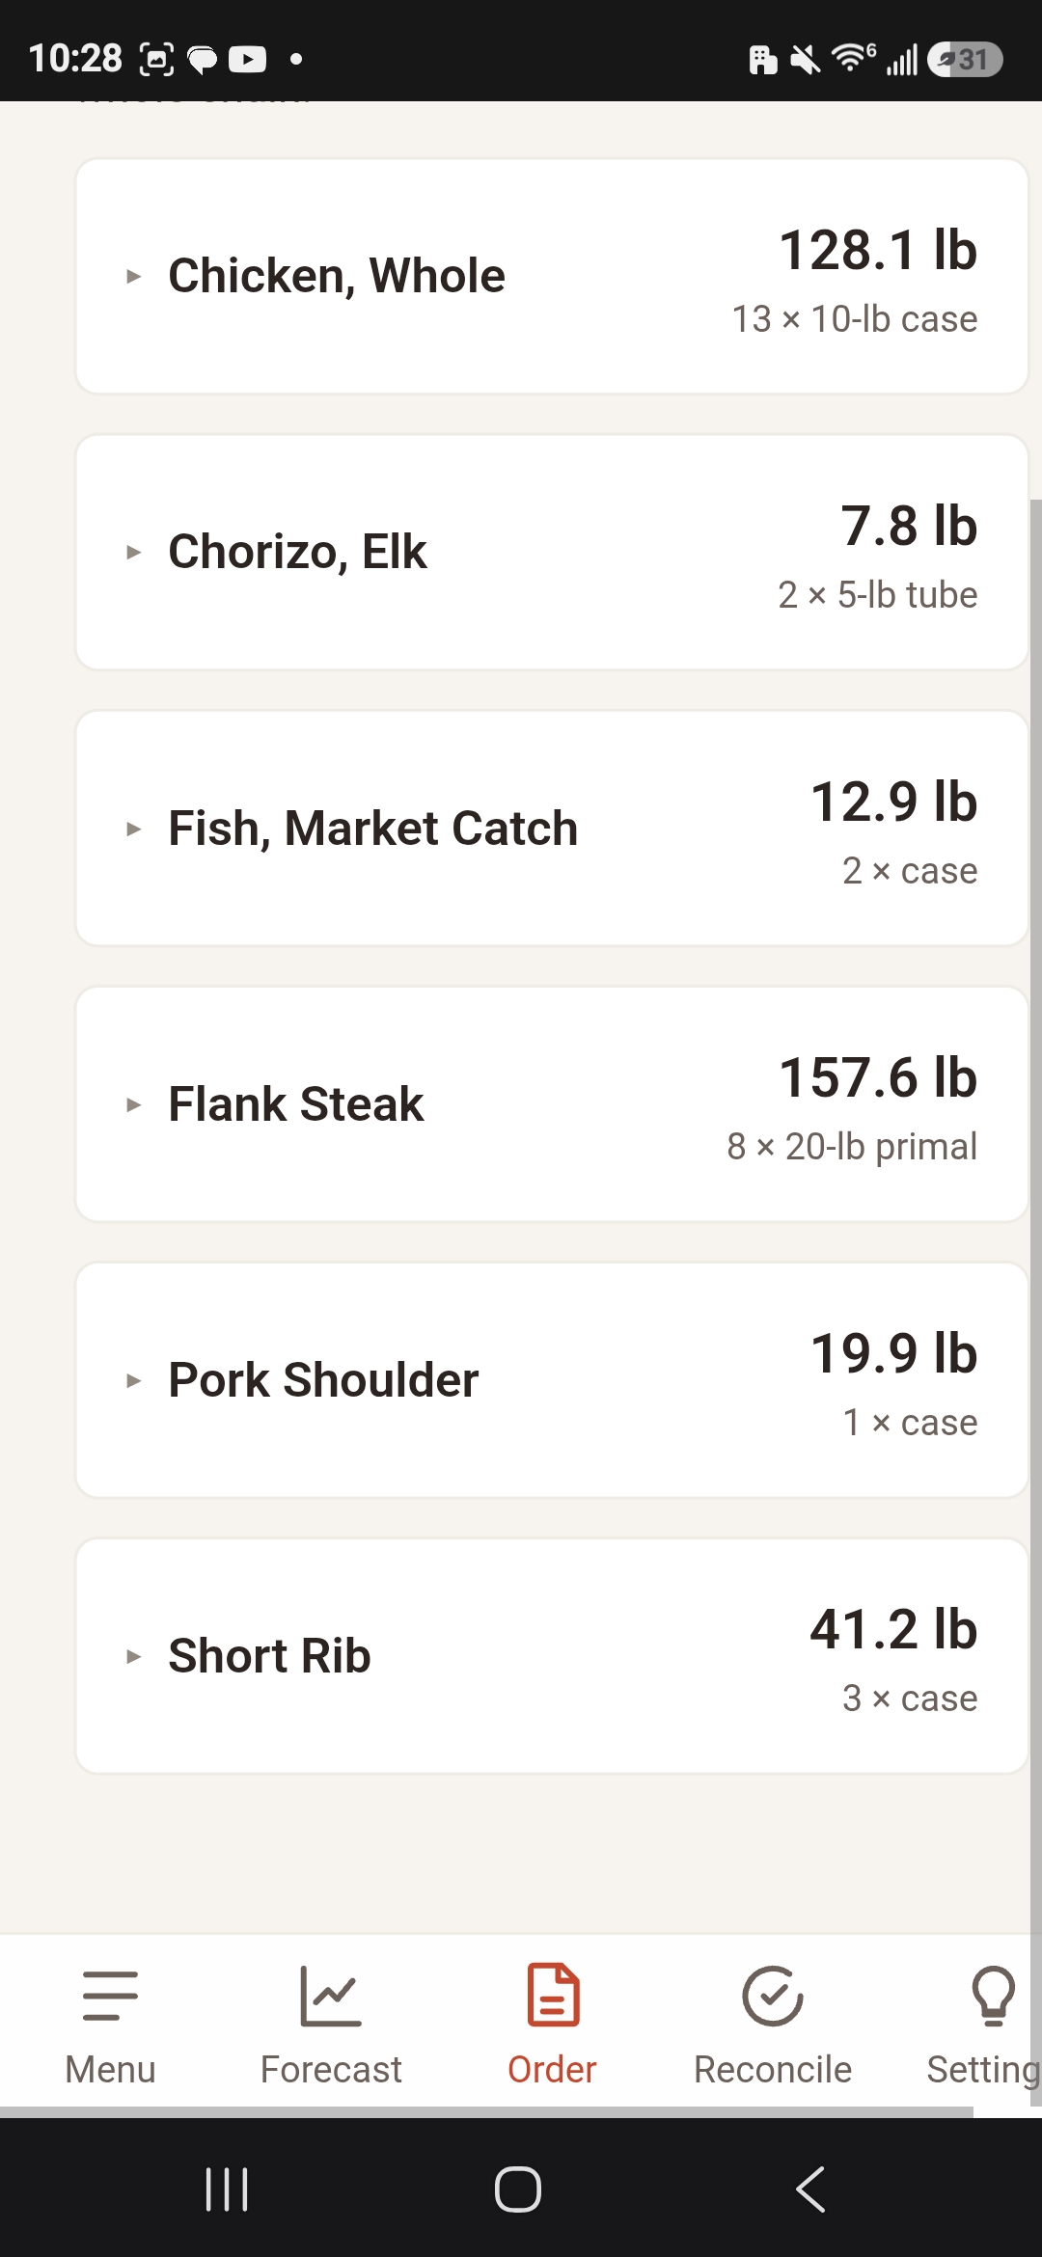
Task: Open the Reconcile checkmark icon
Action: [773, 1996]
